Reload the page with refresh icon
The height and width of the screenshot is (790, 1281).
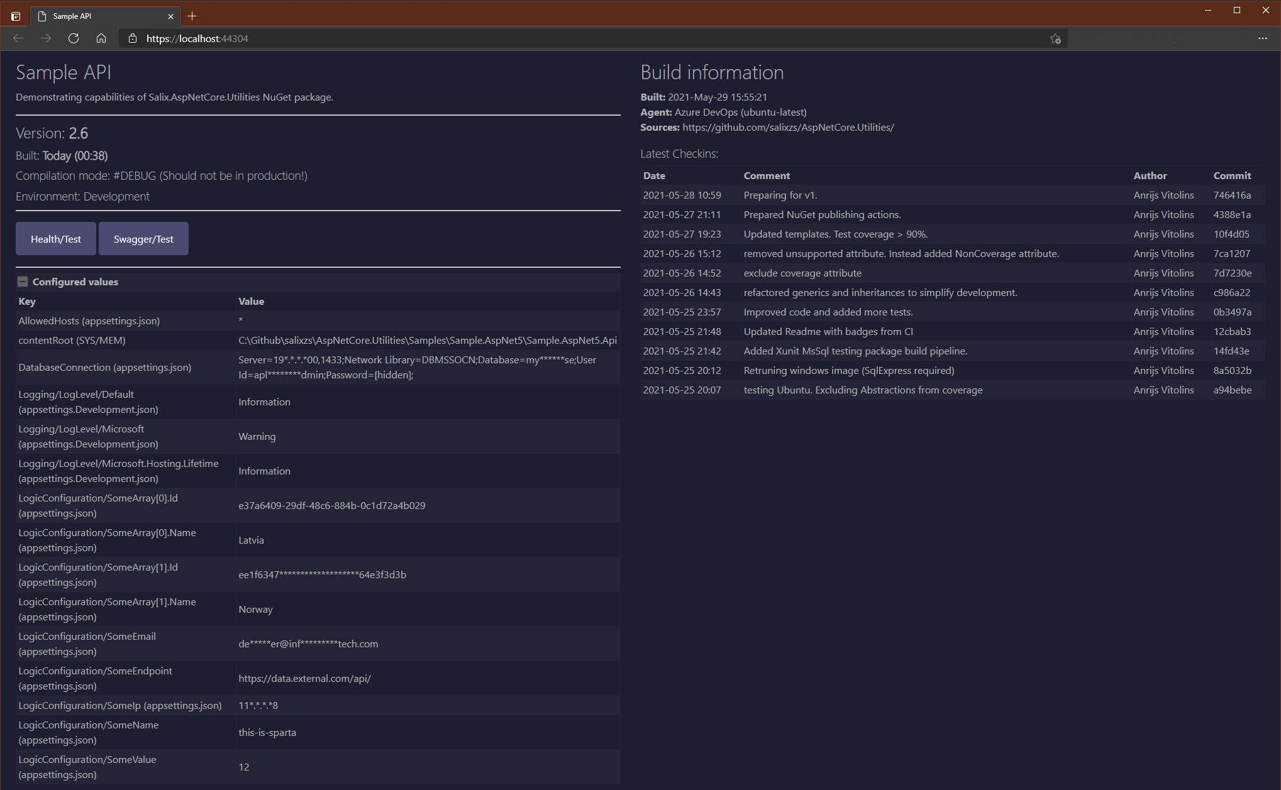pyautogui.click(x=74, y=38)
